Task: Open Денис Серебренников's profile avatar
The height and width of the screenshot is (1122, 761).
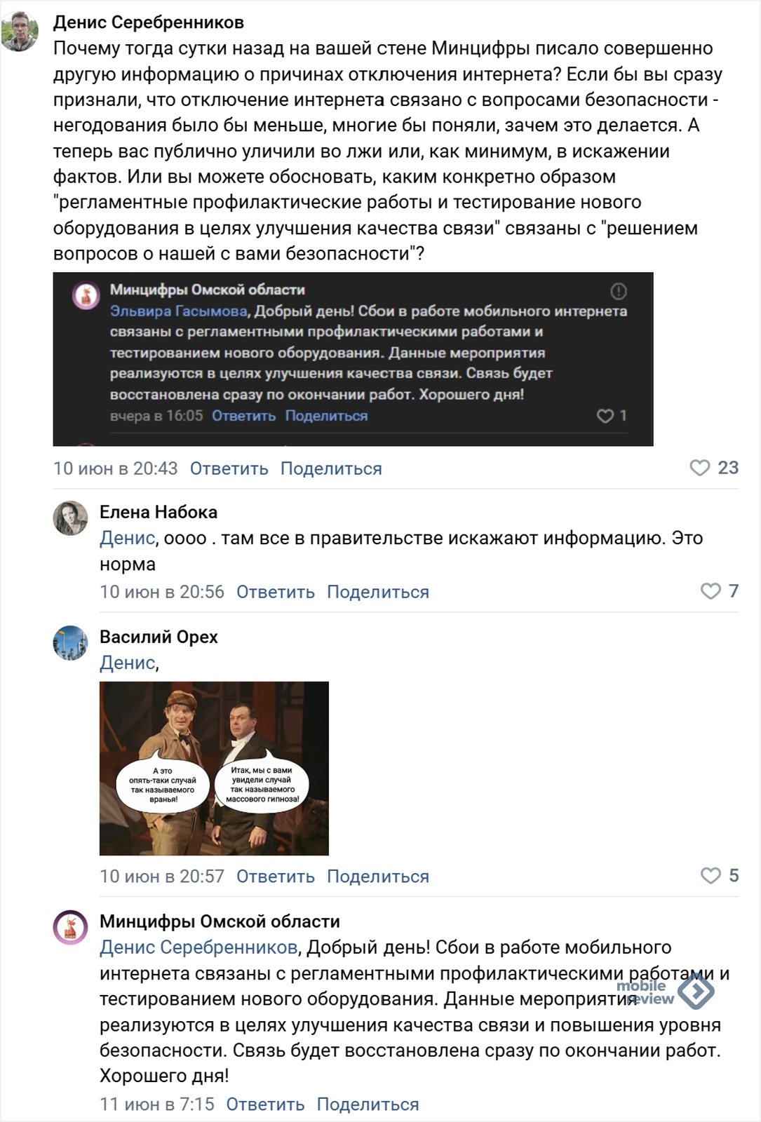Action: click(x=19, y=32)
